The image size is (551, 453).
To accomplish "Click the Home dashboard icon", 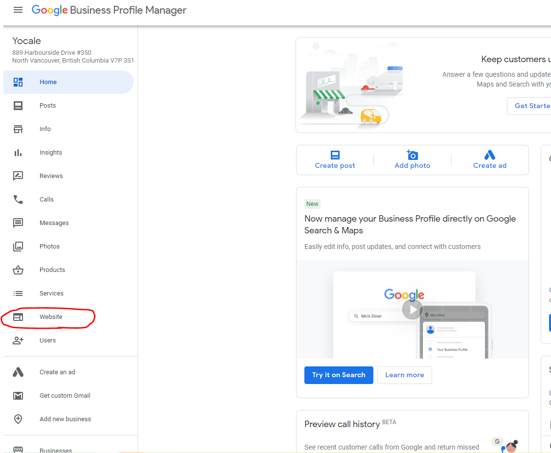I will pos(18,82).
